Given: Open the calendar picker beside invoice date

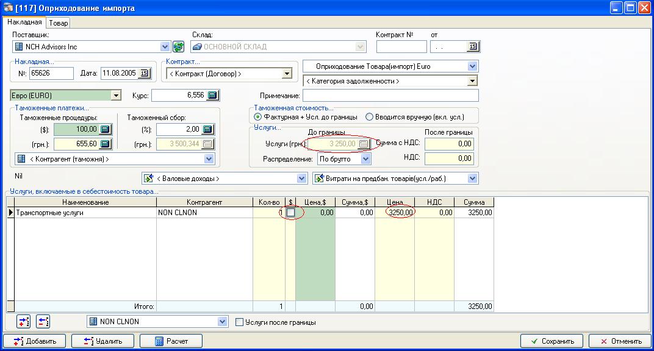Looking at the screenshot, I should (144, 74).
